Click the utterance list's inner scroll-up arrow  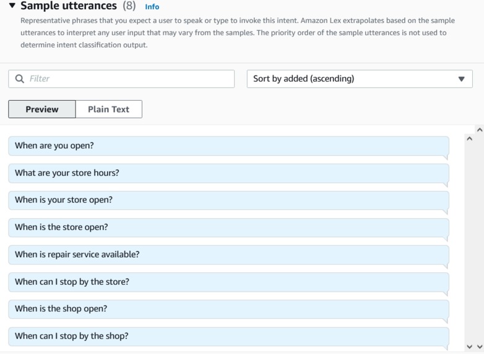click(469, 138)
